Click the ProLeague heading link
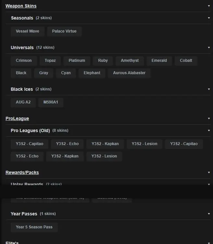The image size is (213, 244). [x=17, y=118]
